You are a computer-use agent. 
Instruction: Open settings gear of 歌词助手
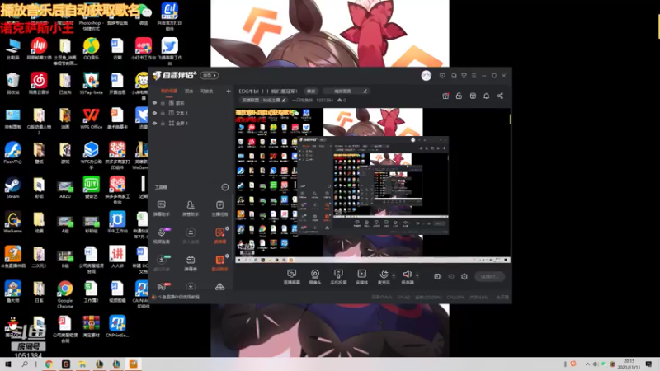point(228,256)
